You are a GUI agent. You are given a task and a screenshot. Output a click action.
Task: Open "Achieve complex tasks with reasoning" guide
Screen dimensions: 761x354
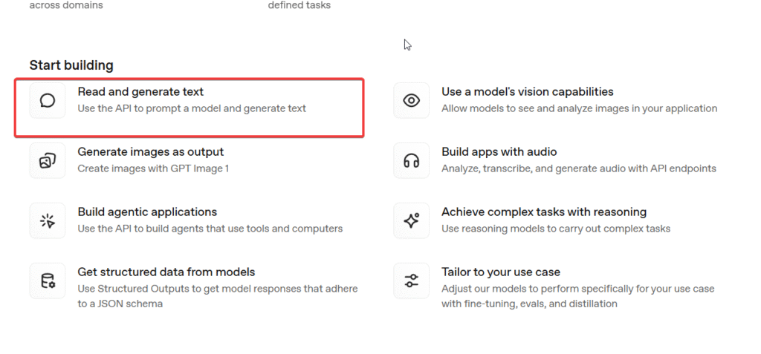click(x=543, y=212)
